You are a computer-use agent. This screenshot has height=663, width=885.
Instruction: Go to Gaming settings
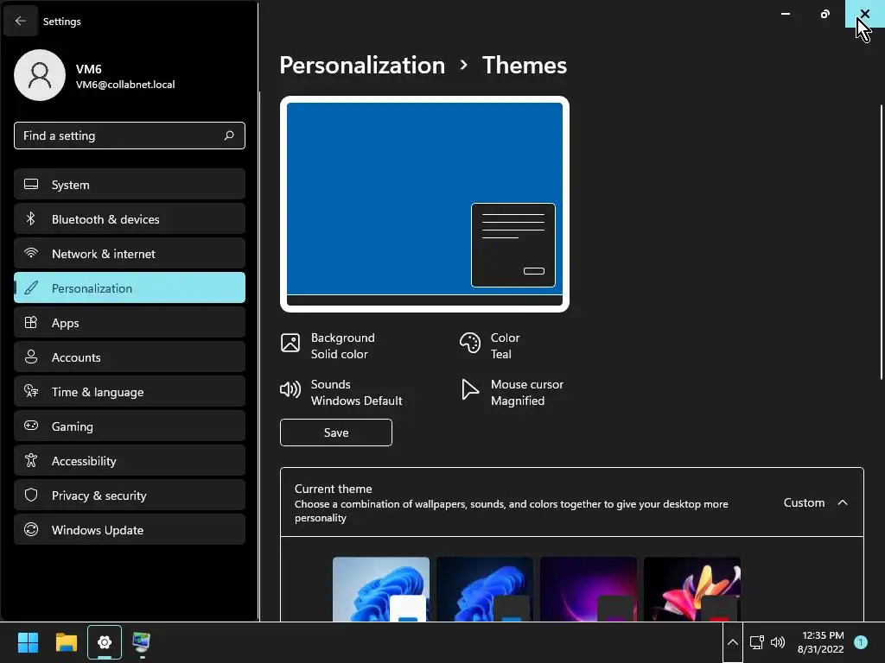point(130,426)
